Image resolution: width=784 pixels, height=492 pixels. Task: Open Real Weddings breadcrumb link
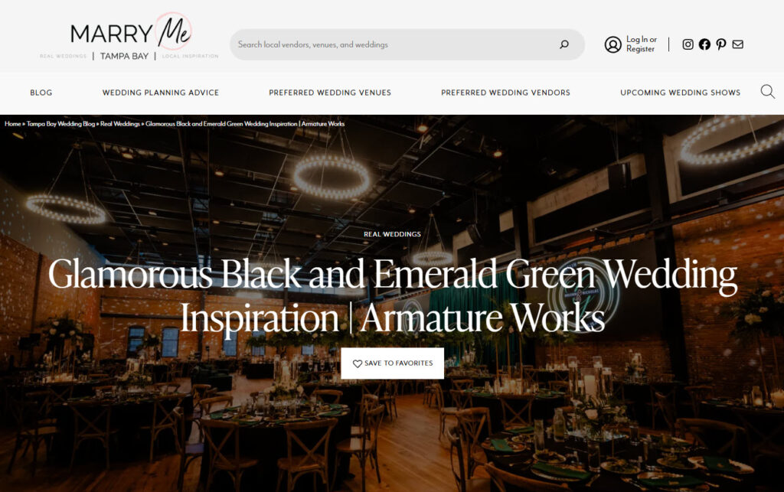pos(120,124)
